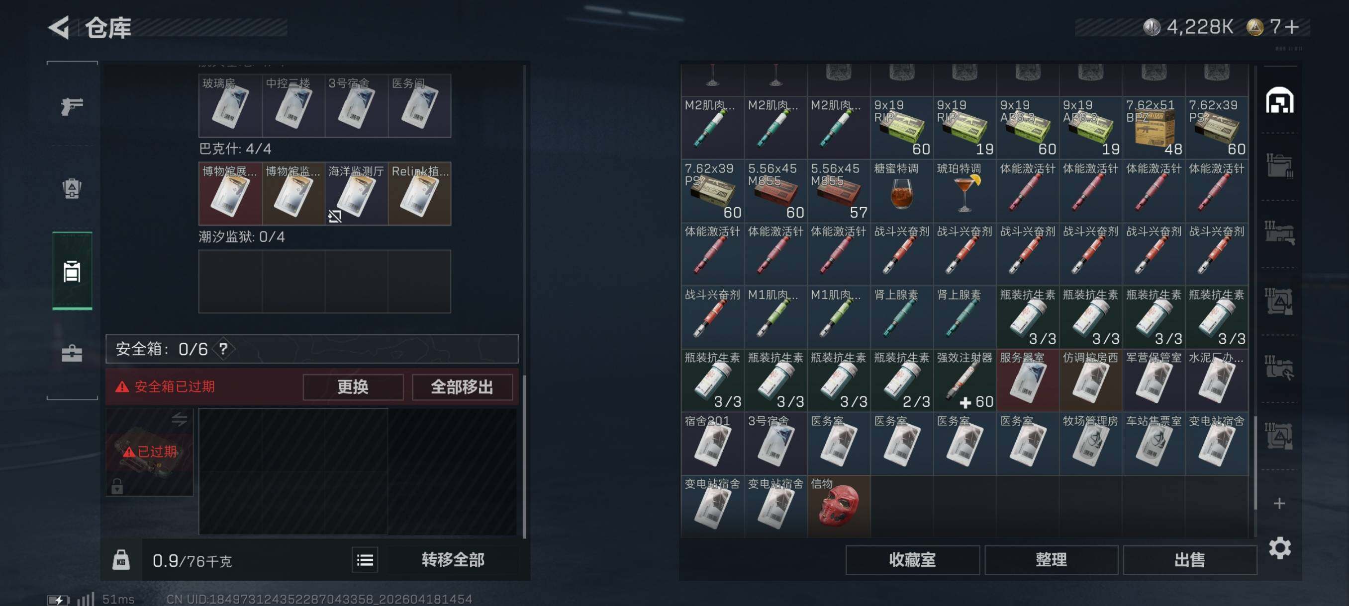The image size is (1349, 606).
Task: Toggle the weight lock icon
Action: [121, 560]
